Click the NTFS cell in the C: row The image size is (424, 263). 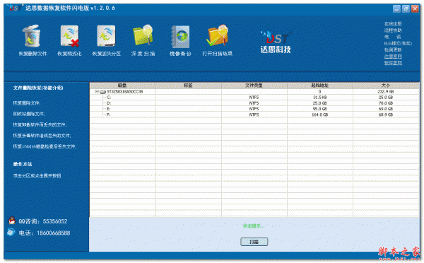pyautogui.click(x=254, y=98)
